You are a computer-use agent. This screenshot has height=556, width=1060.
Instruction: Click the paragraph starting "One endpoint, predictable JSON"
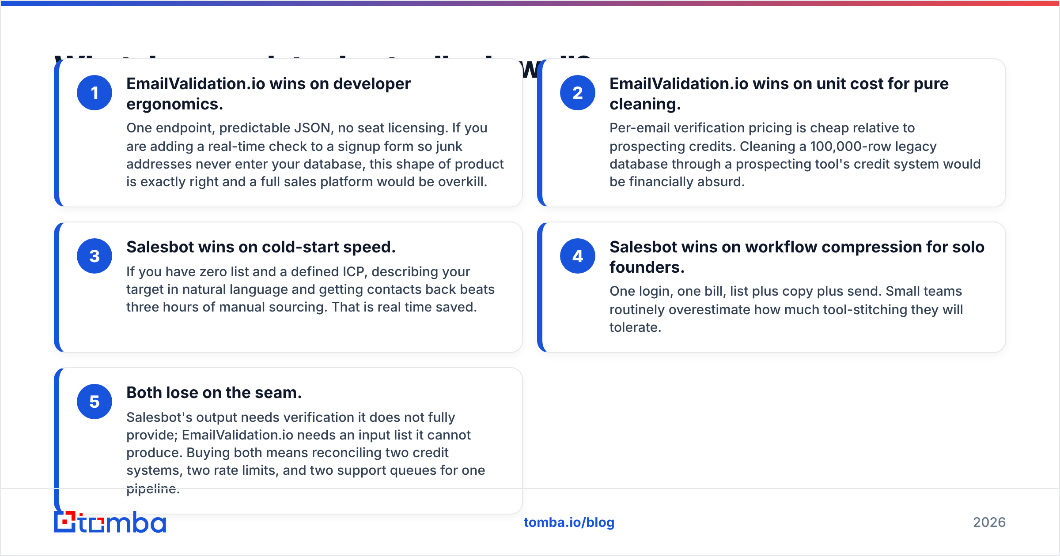point(315,155)
